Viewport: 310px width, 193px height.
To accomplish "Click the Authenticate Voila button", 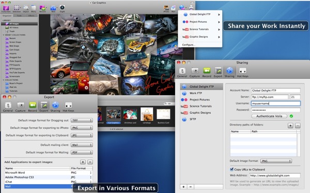I will pyautogui.click(x=269, y=116).
